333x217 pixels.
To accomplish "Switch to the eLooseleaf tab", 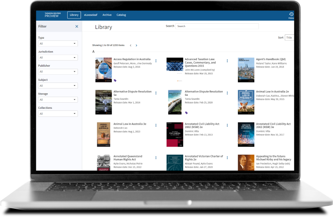I will pyautogui.click(x=91, y=15).
